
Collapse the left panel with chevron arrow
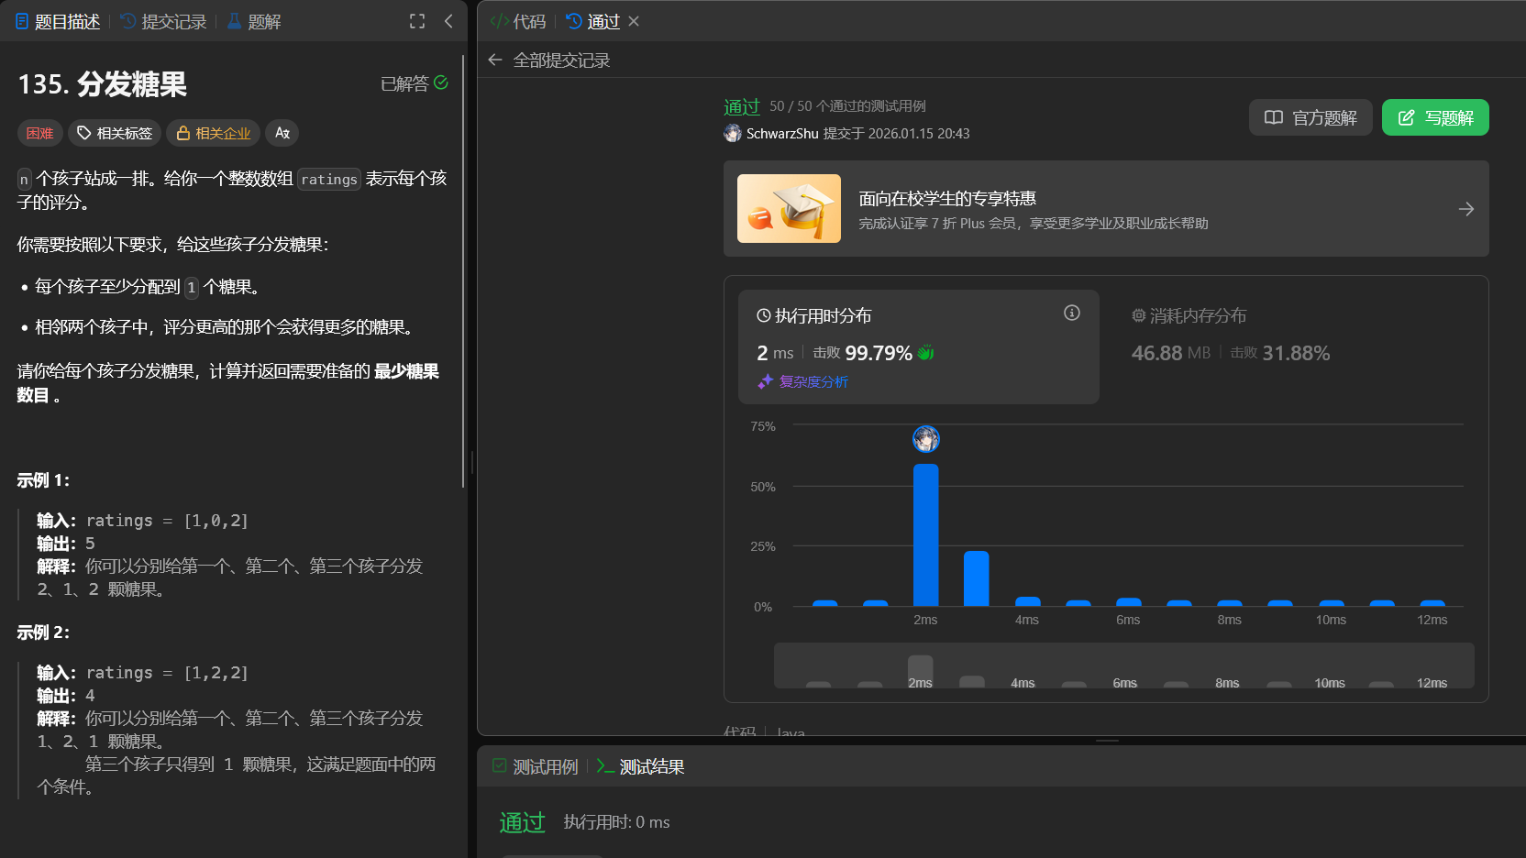[x=448, y=21]
